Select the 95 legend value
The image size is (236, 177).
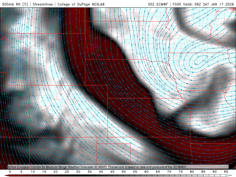[x=226, y=172]
